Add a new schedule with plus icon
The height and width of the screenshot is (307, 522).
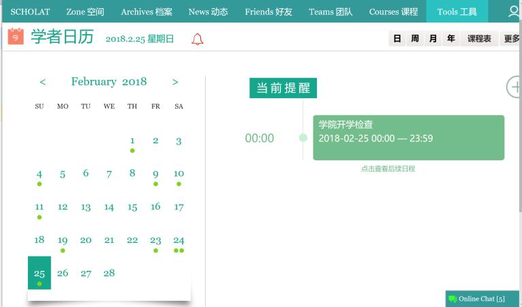tap(515, 87)
